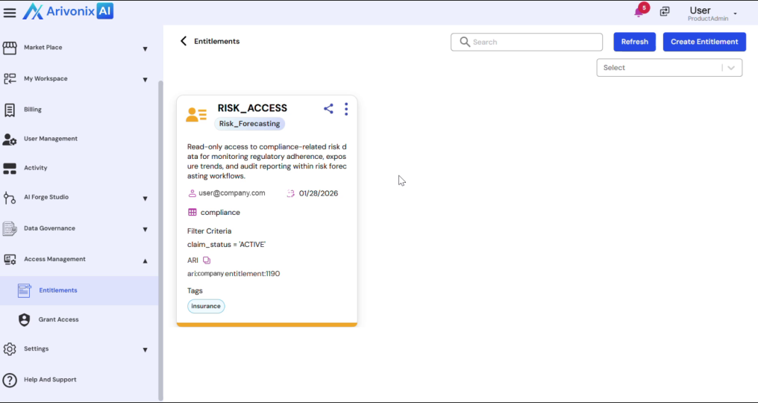The height and width of the screenshot is (403, 758).
Task: Click the Create Entitlement button
Action: point(704,42)
